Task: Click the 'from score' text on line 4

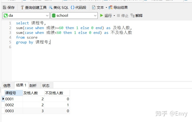Action: (27, 38)
